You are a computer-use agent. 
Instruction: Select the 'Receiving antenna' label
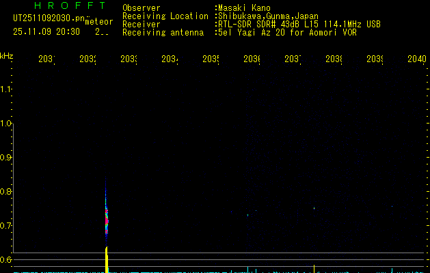click(x=163, y=33)
